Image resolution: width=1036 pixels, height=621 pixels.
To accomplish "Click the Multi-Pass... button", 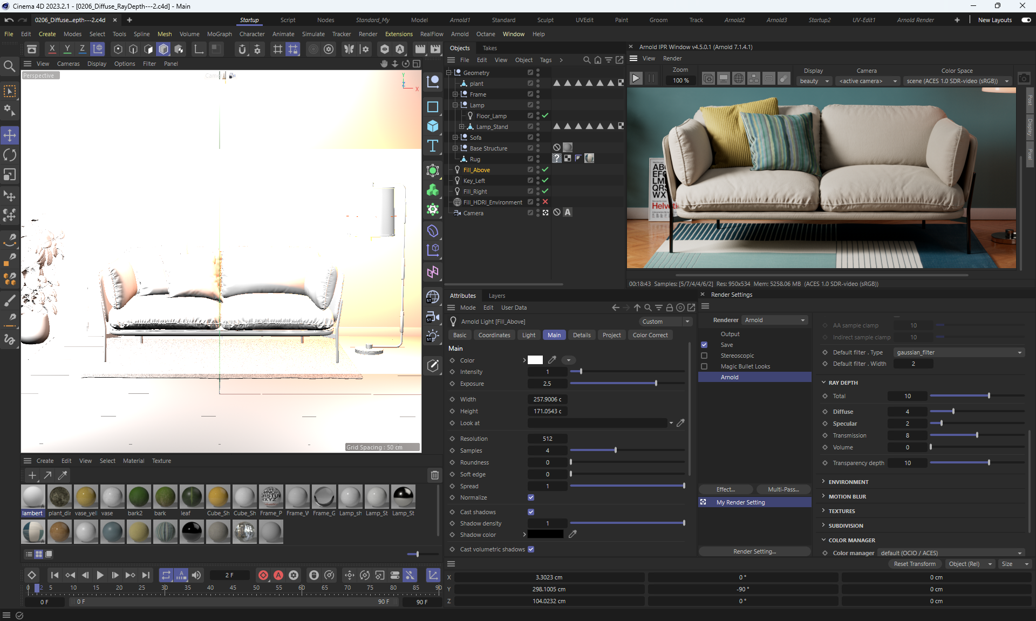I will click(783, 489).
